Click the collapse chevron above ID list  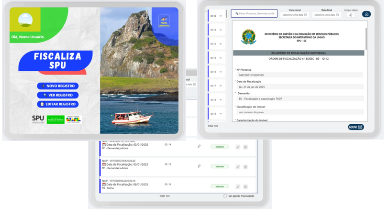click(x=206, y=11)
